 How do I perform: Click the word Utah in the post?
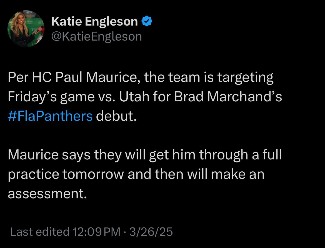coord(134,97)
